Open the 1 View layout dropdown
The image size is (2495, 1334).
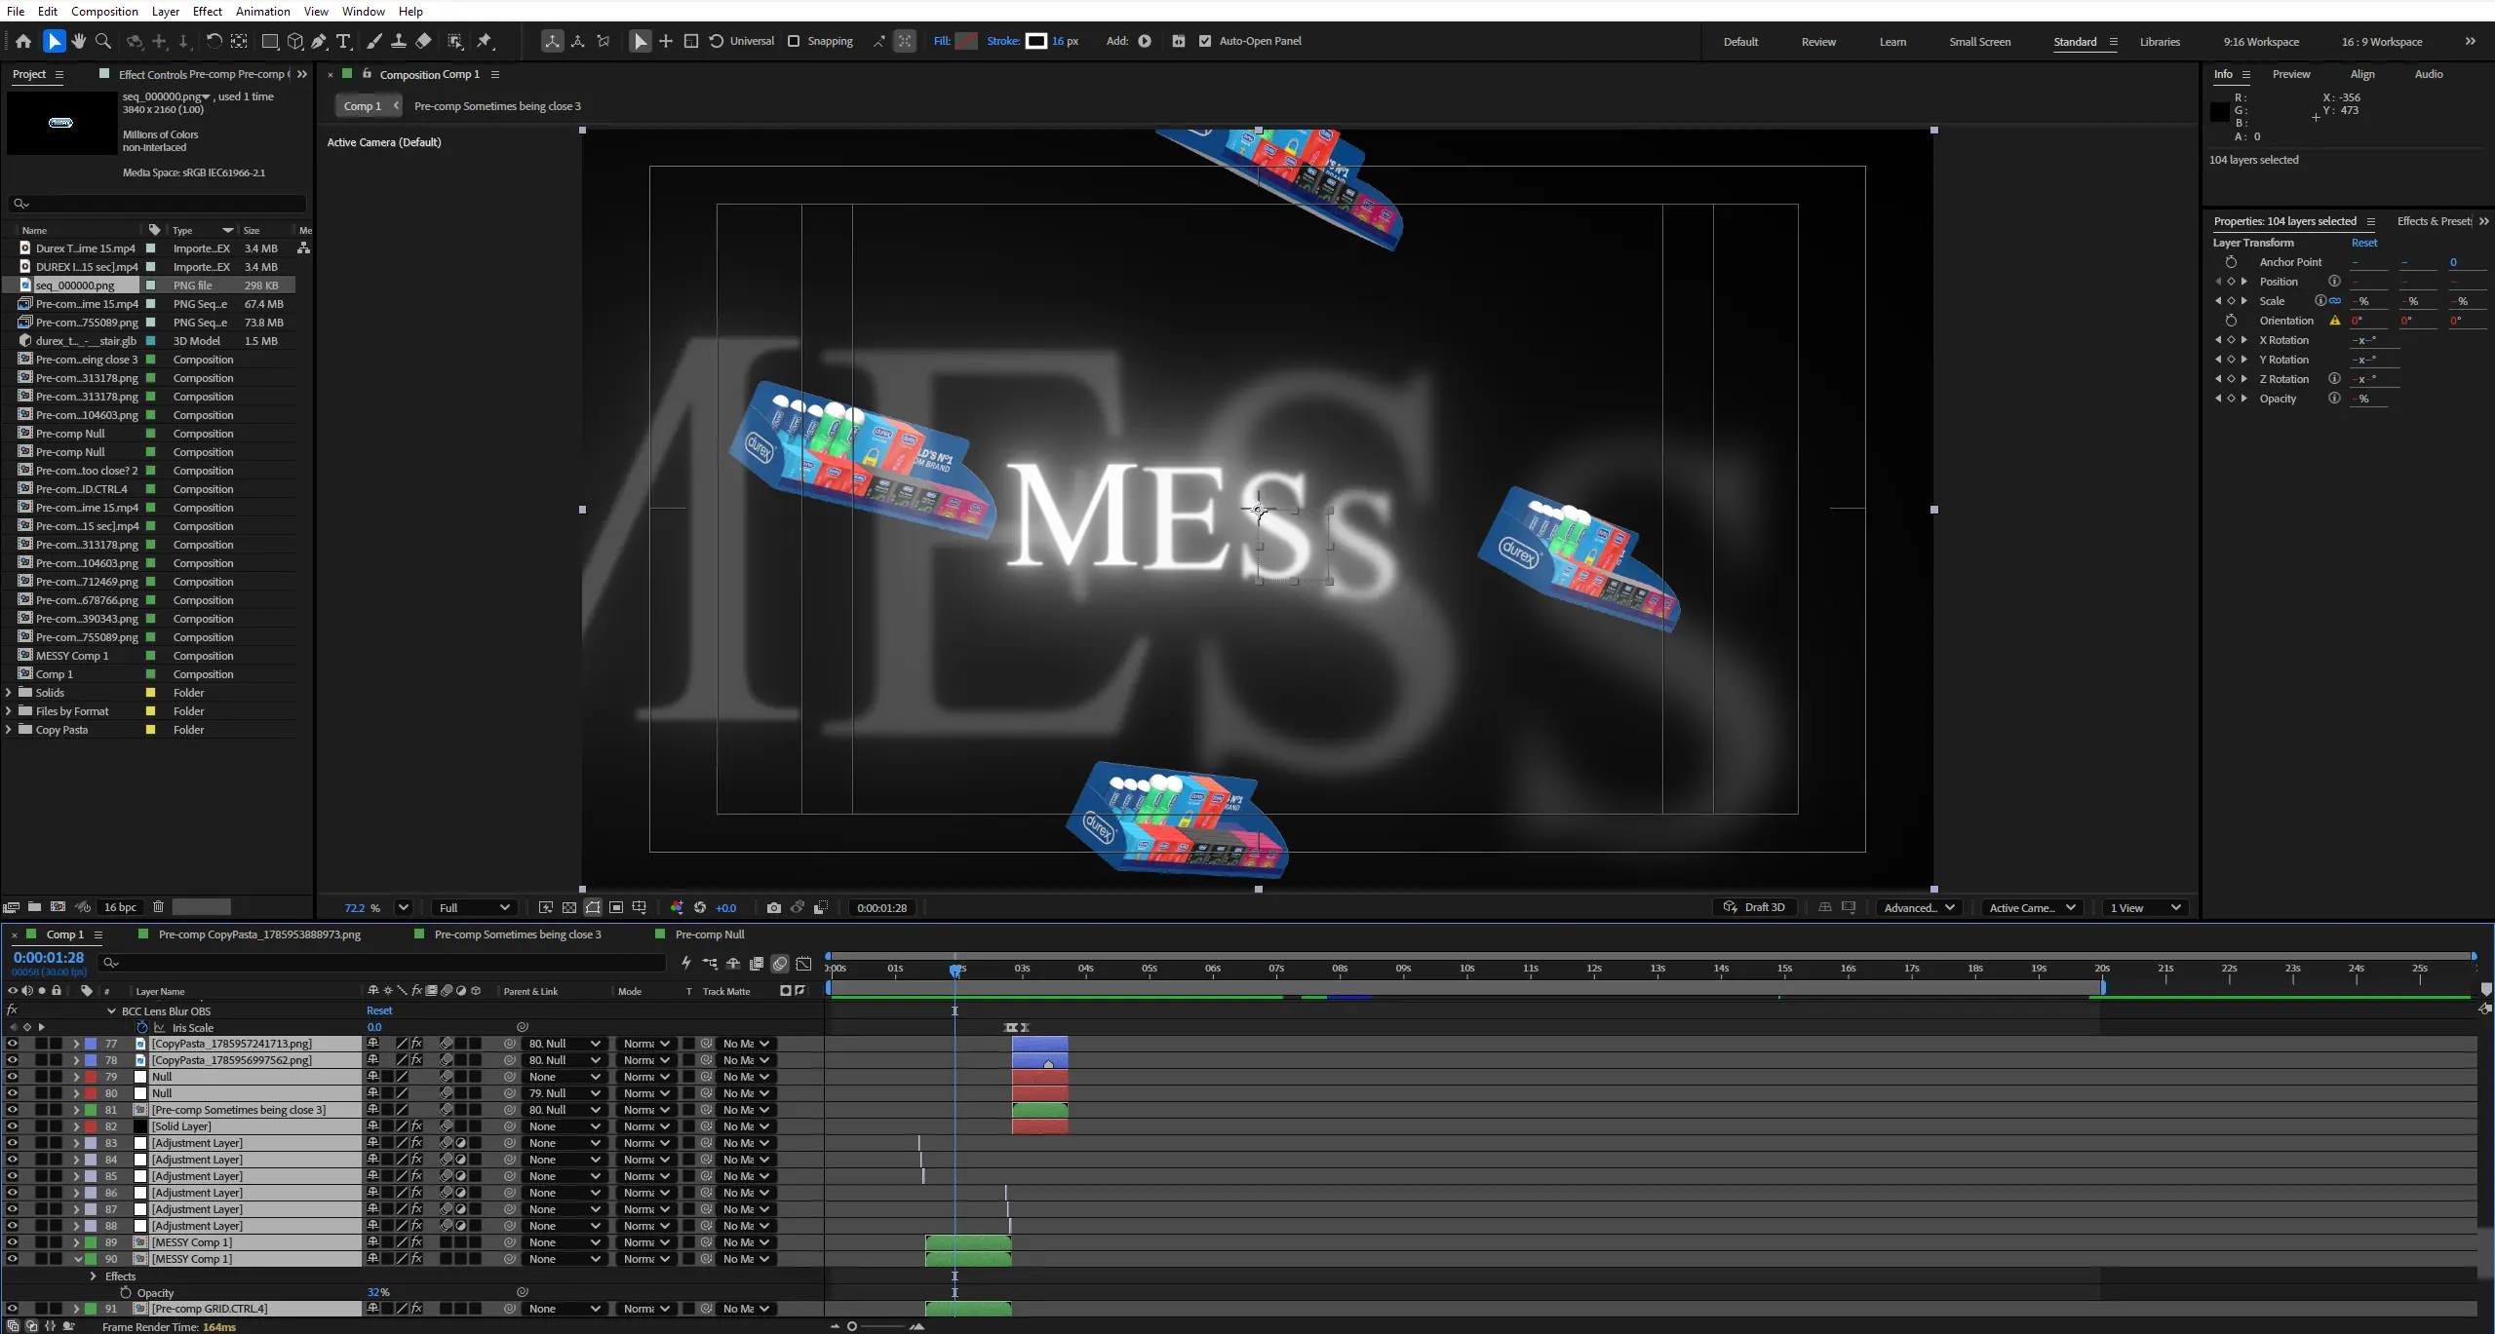(x=2145, y=907)
